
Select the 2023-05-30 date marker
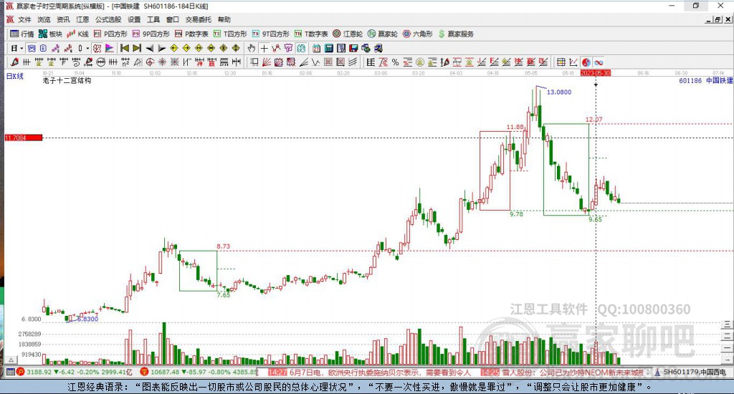coord(596,73)
